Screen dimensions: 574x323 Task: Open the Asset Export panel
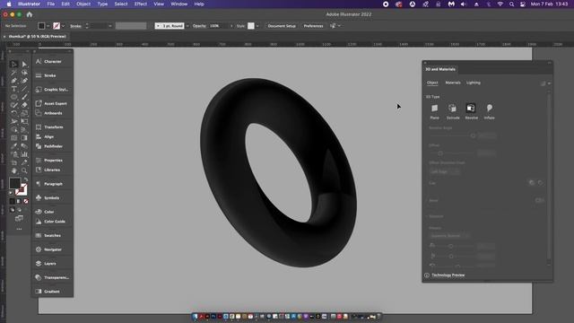pyautogui.click(x=52, y=104)
